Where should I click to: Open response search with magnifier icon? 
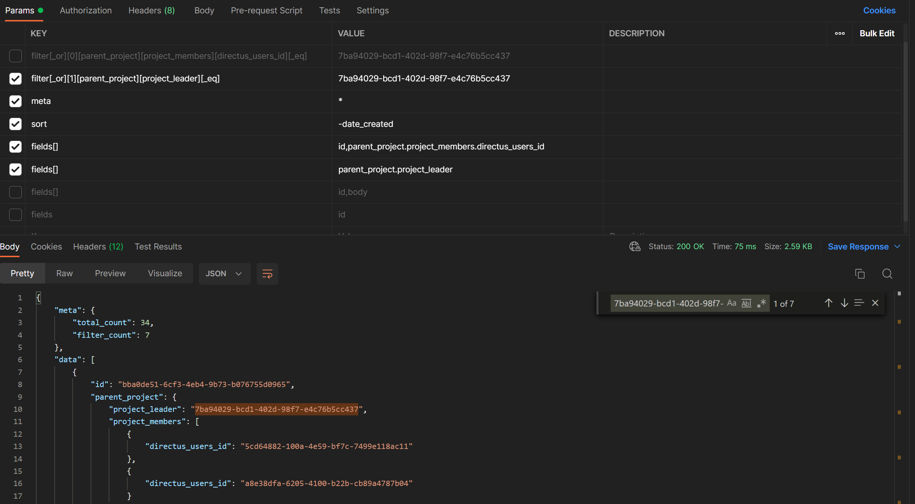point(887,274)
